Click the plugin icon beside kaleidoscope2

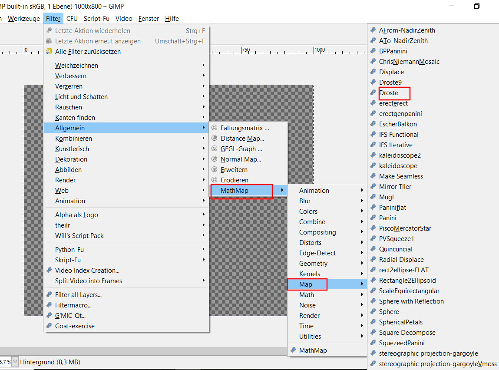click(x=373, y=155)
